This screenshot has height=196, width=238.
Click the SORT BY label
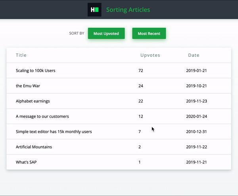click(x=77, y=33)
